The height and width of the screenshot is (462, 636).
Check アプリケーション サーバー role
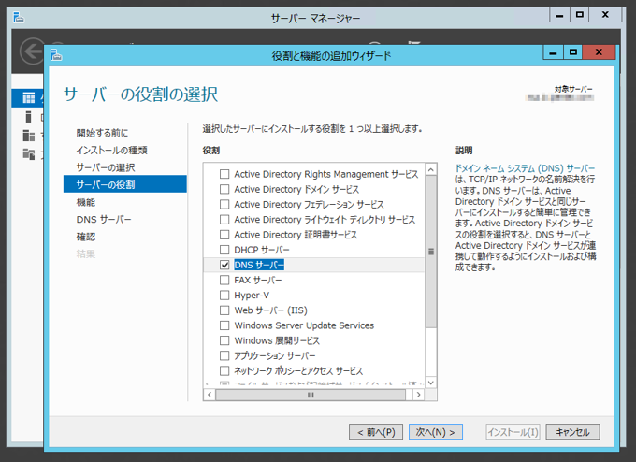coord(224,355)
